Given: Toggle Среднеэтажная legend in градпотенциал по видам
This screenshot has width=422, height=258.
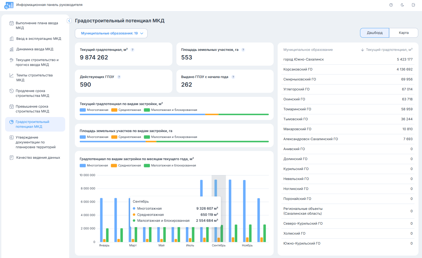Looking at the screenshot, I should coord(126,110).
